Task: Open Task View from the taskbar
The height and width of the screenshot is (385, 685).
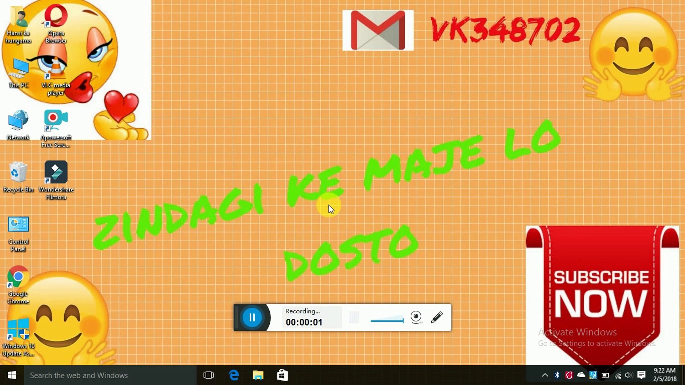Action: pos(209,375)
